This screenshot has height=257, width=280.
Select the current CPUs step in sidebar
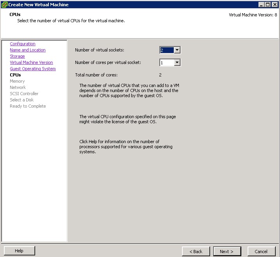pyautogui.click(x=15, y=75)
